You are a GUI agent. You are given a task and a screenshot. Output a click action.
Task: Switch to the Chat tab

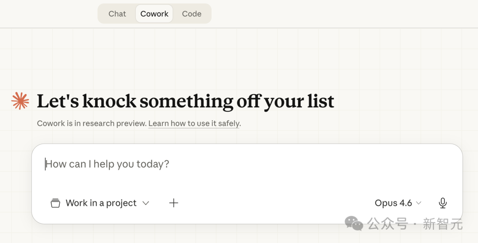click(117, 14)
